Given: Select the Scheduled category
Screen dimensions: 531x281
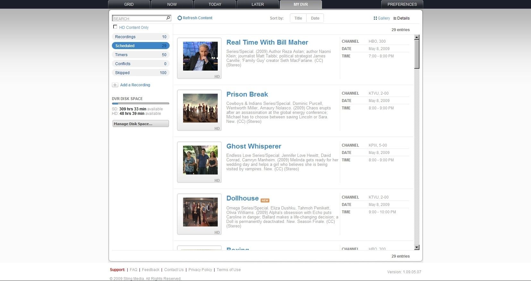Looking at the screenshot, I should pos(140,46).
